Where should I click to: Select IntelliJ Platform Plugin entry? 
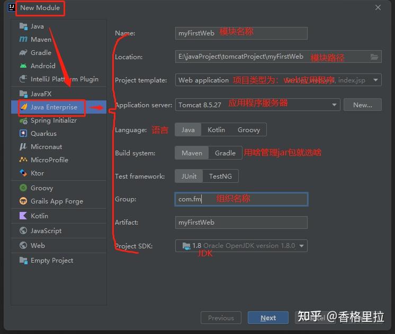[59, 79]
